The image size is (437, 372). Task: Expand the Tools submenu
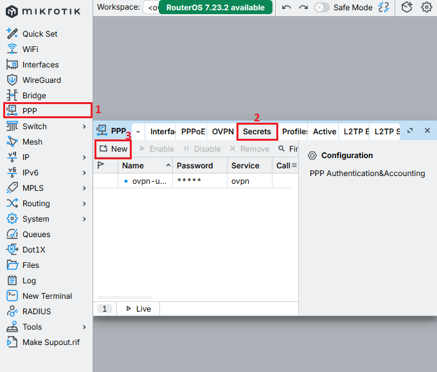(x=84, y=327)
